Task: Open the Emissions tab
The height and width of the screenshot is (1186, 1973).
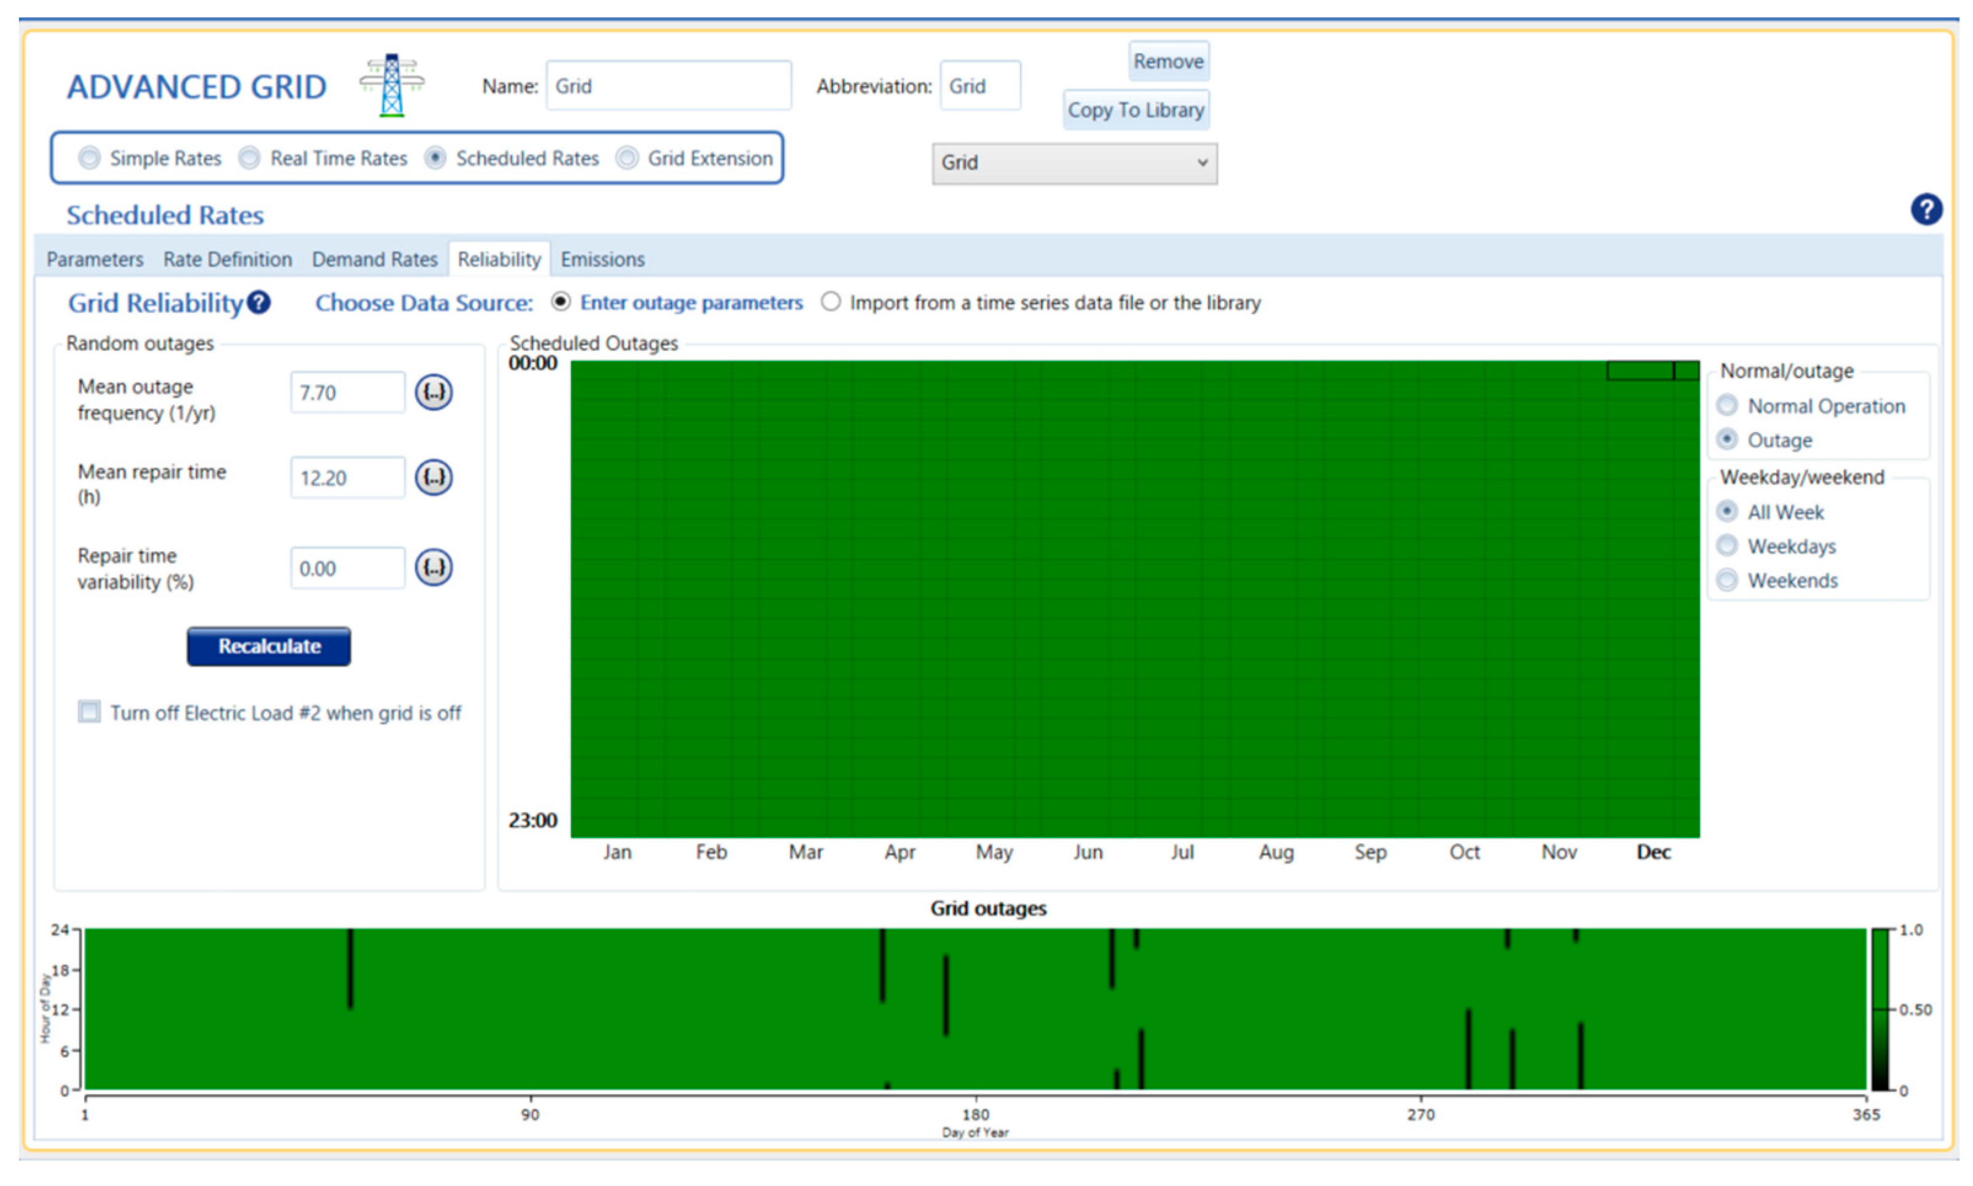Action: point(602,260)
